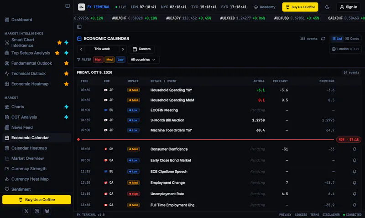The image size is (365, 218).
Task: Set alert bell for Consumer Confidence
Action: click(355, 149)
